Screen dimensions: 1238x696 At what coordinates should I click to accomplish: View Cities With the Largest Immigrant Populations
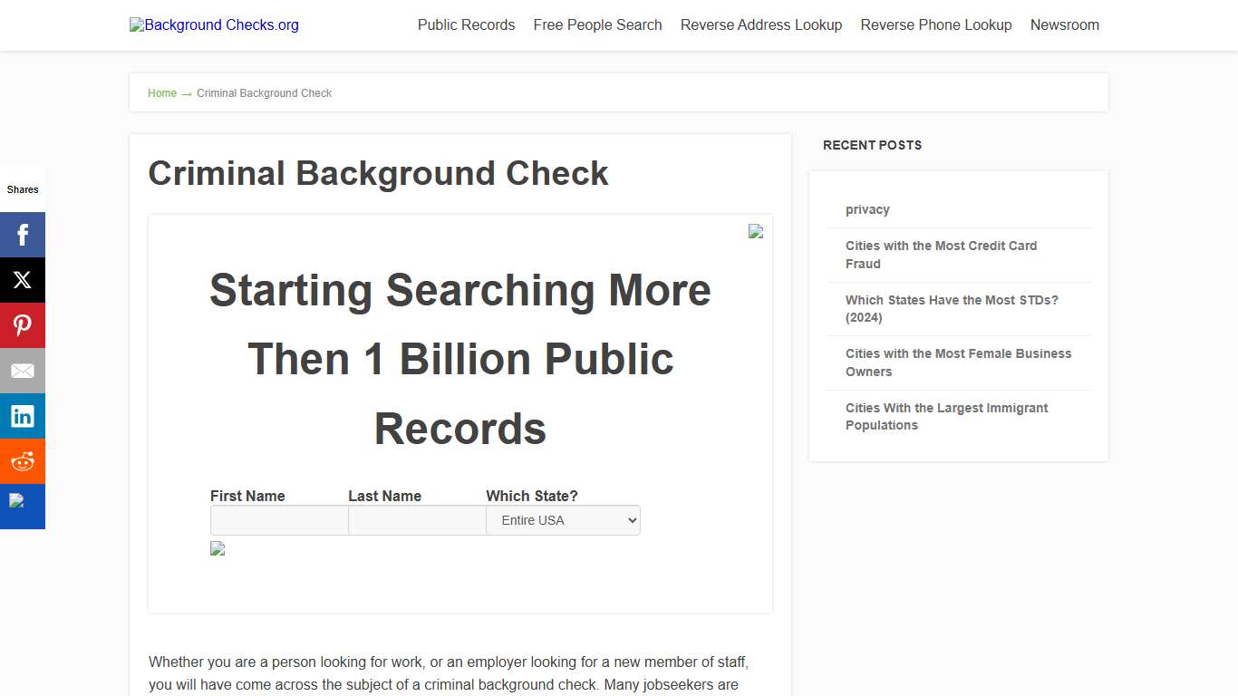coord(946,416)
